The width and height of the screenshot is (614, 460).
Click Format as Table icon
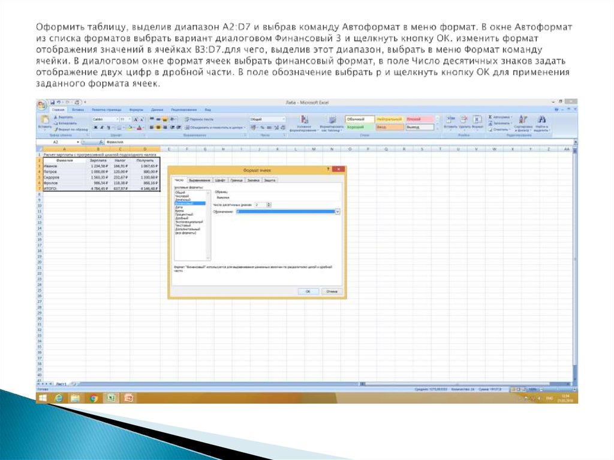[x=332, y=120]
